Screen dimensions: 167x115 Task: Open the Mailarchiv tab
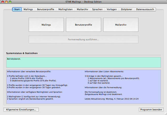[x=82, y=9]
